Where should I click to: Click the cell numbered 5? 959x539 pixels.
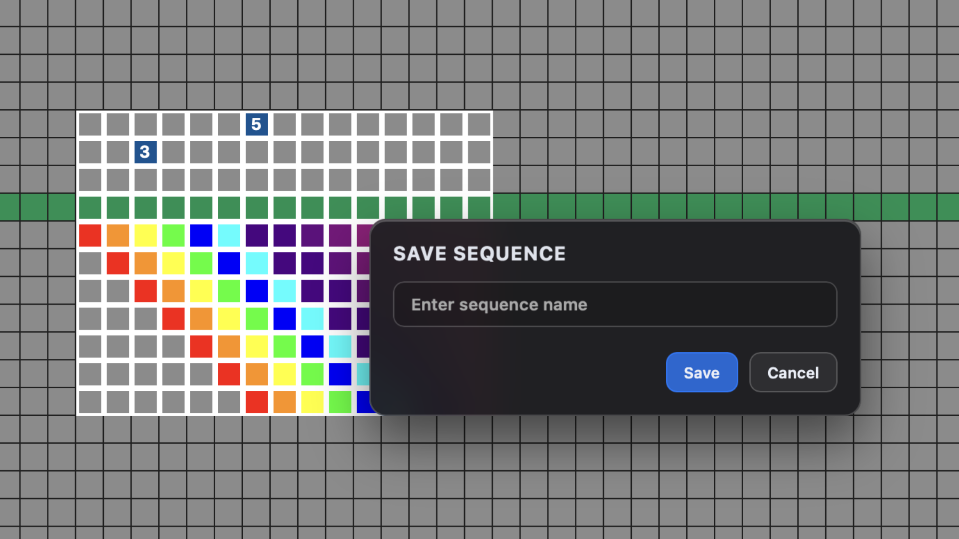(x=256, y=124)
